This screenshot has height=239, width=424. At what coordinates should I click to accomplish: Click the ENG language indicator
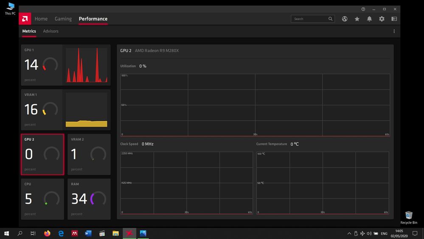[x=384, y=233]
